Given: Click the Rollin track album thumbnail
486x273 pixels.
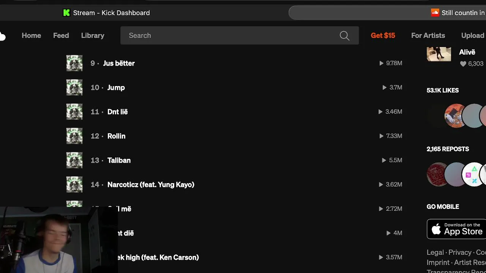Looking at the screenshot, I should [74, 136].
